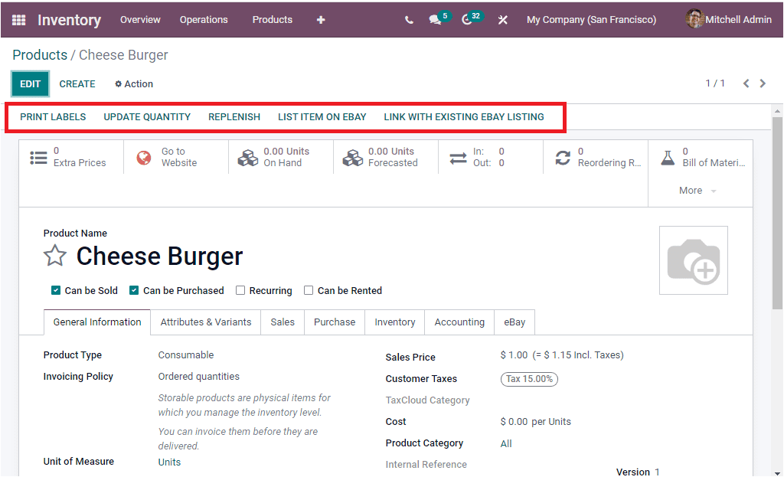Uncheck the Can be Sold checkbox
This screenshot has width=784, height=477.
(x=55, y=290)
